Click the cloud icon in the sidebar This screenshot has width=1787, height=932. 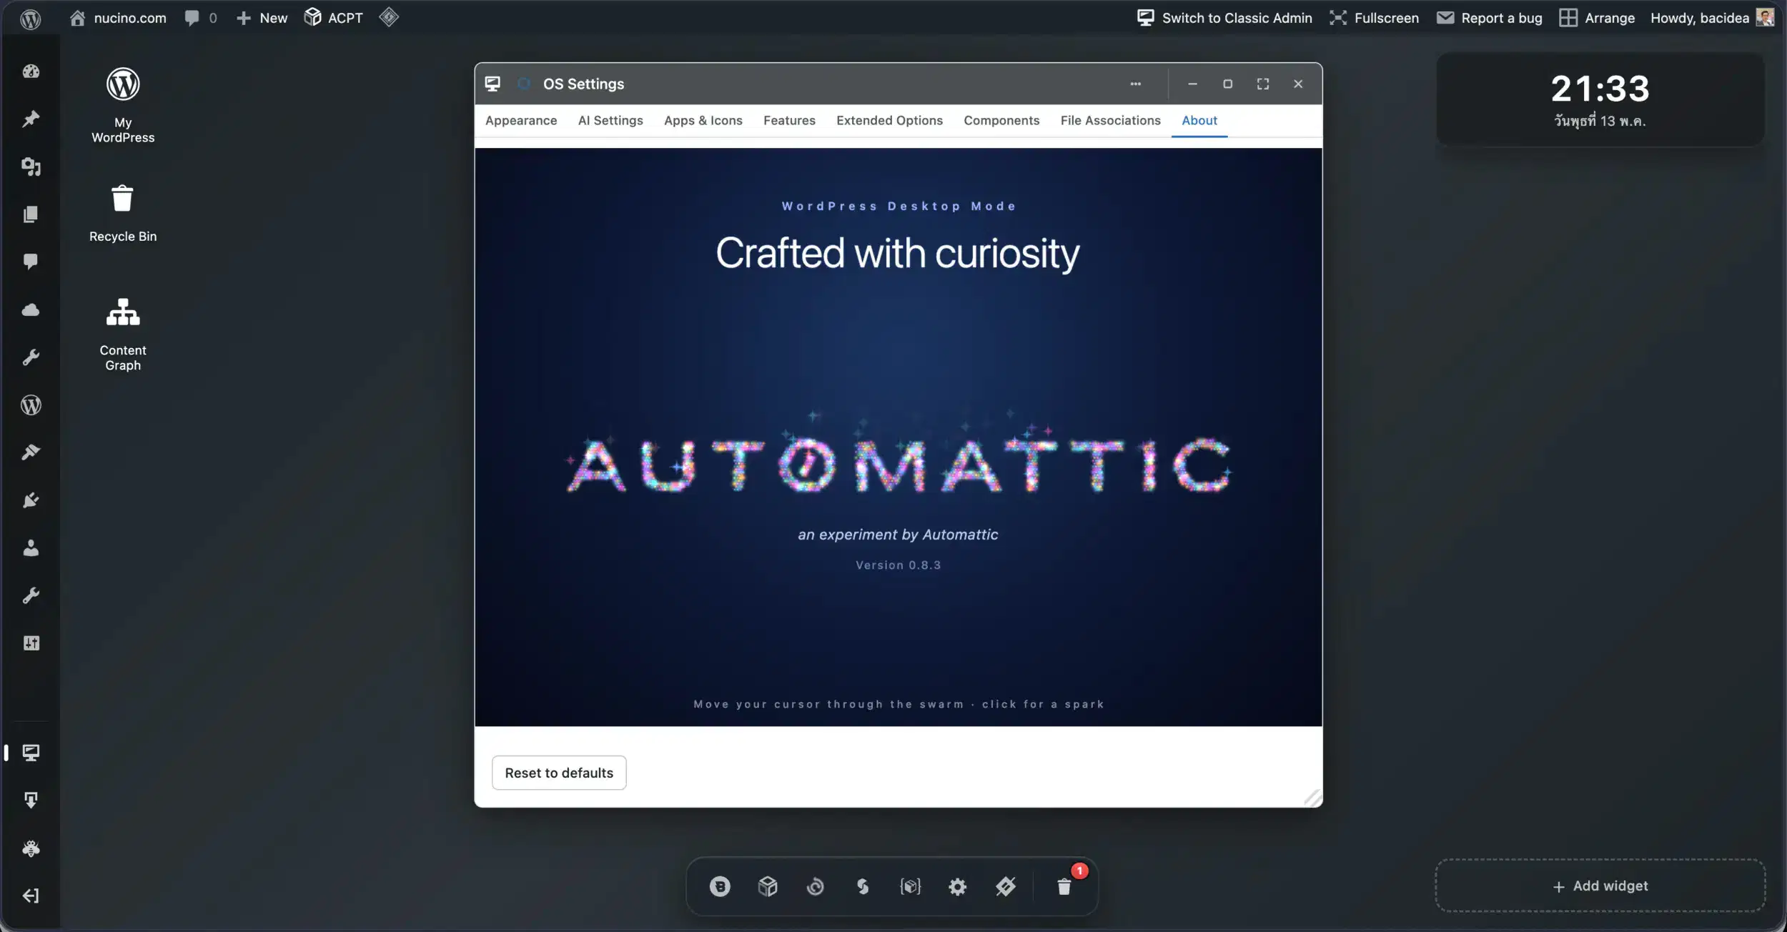pyautogui.click(x=31, y=309)
